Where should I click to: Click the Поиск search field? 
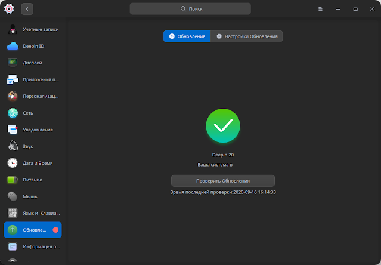(x=190, y=9)
